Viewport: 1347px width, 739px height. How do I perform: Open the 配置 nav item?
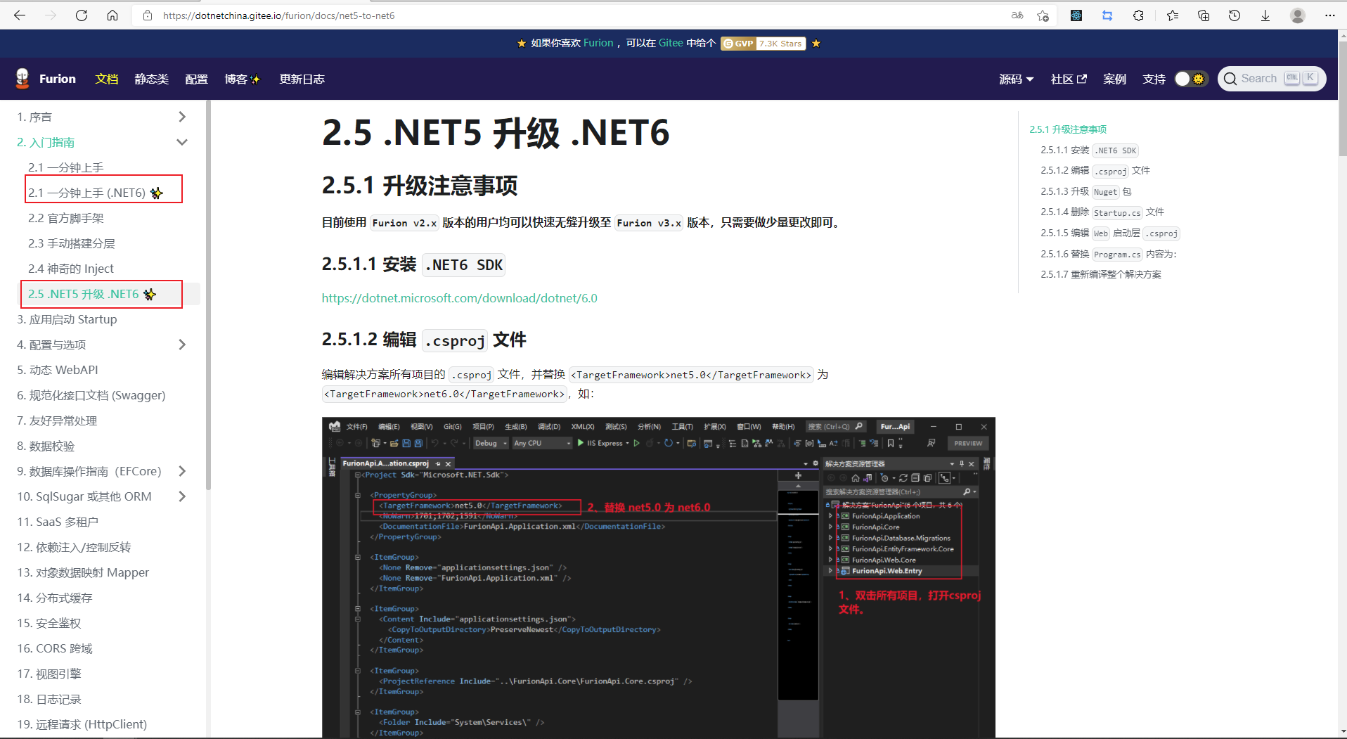197,79
